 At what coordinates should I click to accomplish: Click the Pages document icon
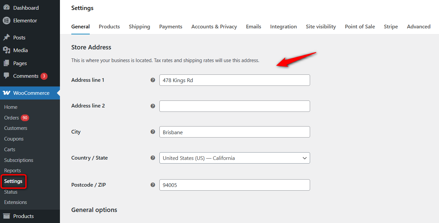(x=6, y=63)
